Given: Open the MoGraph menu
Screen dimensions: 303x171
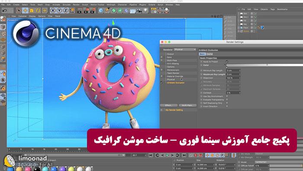Looking at the screenshot, I should [x=111, y=5].
